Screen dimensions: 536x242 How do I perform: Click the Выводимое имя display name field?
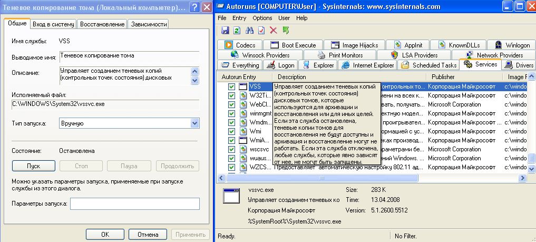click(129, 57)
